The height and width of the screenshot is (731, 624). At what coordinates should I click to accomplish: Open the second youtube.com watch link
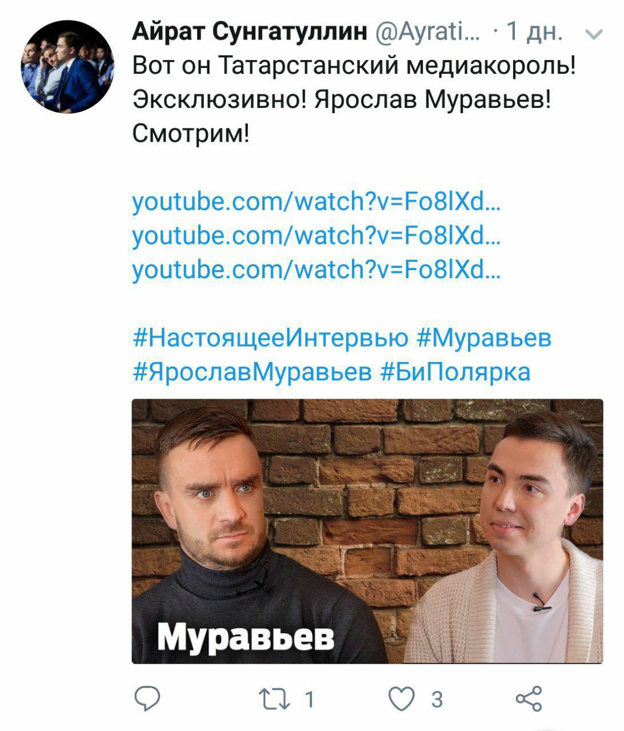tap(317, 235)
